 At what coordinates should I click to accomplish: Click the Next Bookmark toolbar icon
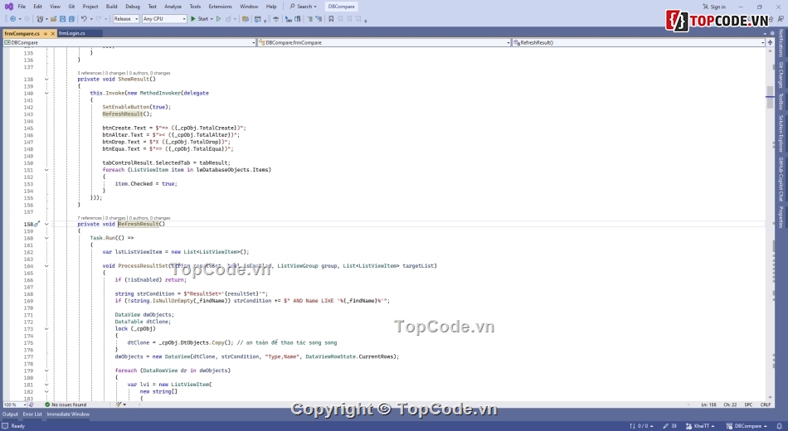[x=349, y=18]
